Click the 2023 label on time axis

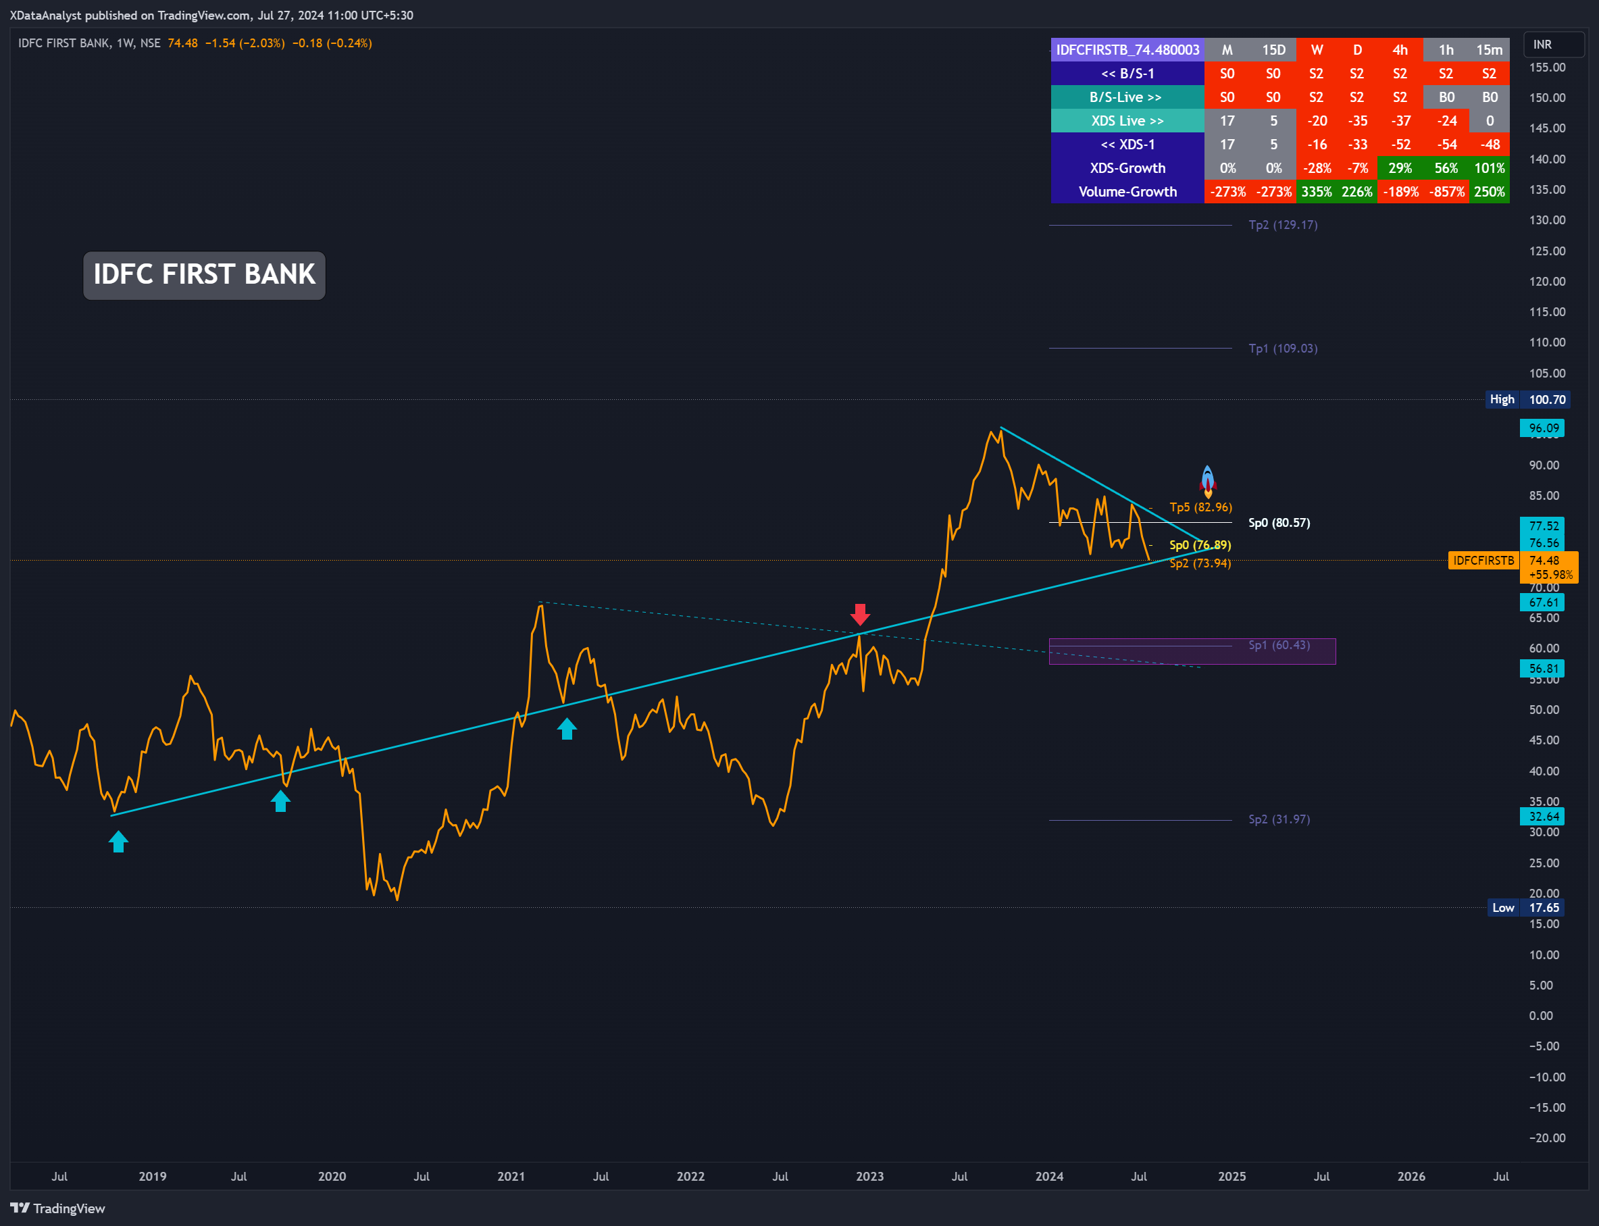(869, 1177)
